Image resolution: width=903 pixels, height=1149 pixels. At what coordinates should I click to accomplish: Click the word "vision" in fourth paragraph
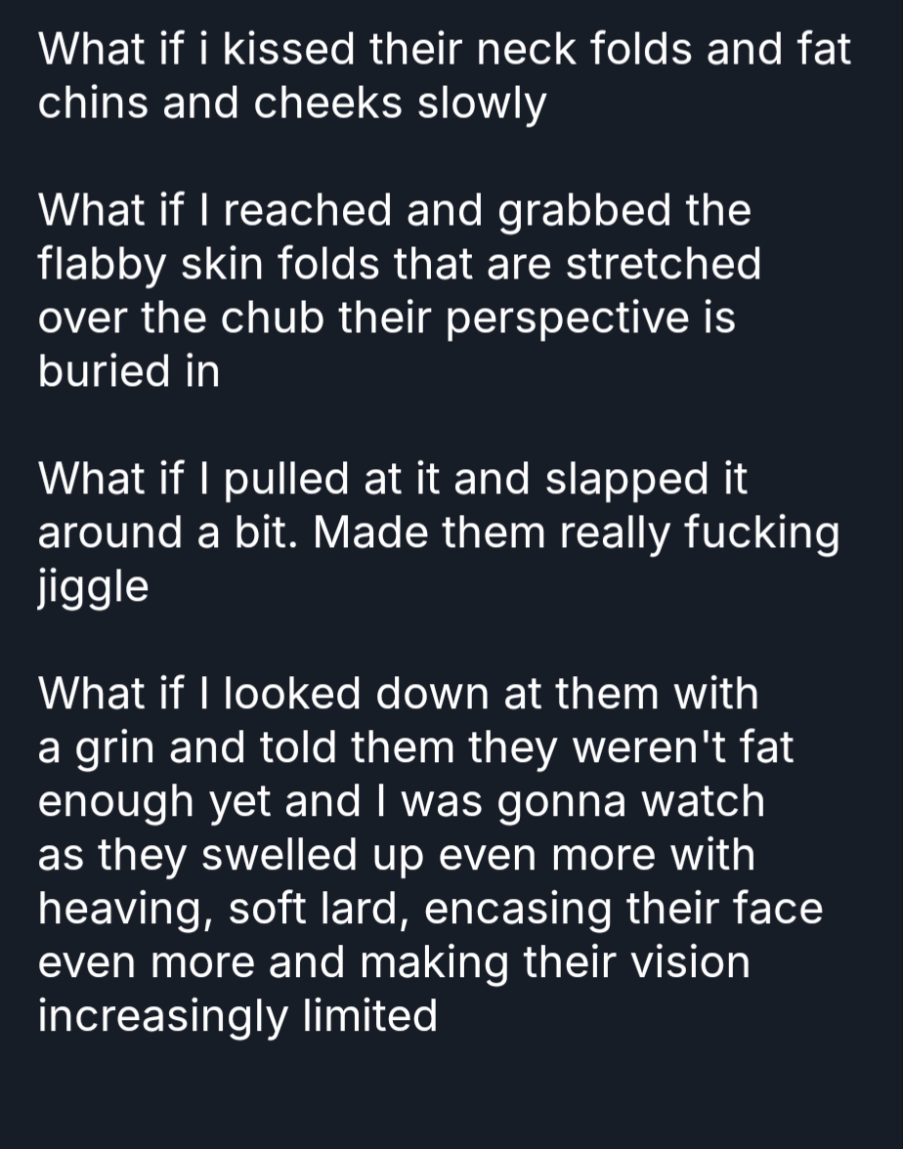[x=692, y=962]
